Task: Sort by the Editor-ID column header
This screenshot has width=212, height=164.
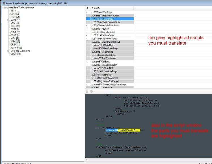Action: (112, 8)
